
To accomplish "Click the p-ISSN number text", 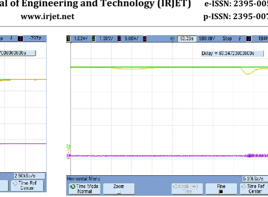I will pos(236,17).
